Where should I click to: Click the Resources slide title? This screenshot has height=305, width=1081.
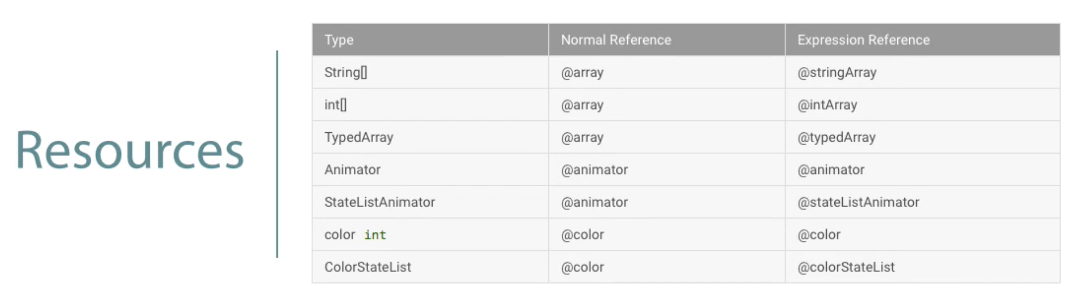[130, 150]
